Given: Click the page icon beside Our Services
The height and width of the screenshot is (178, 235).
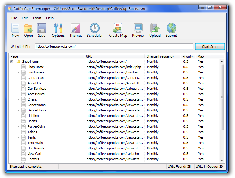Looking at the screenshot, I should tap(24, 89).
